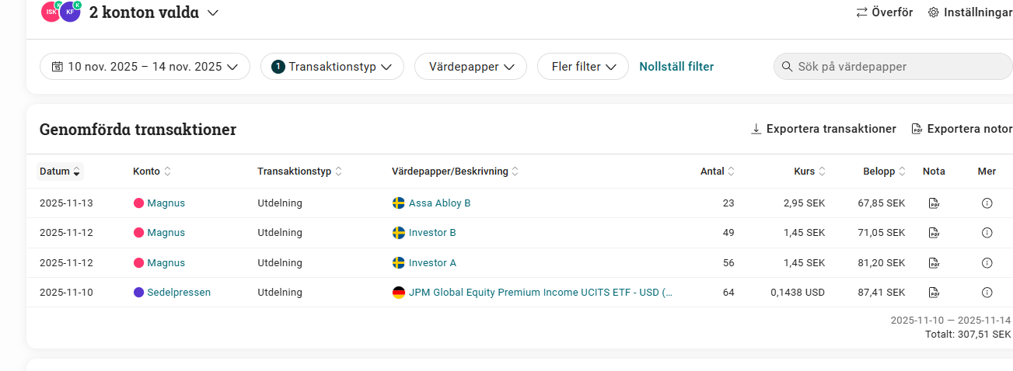Click Exportera transaktioner button
The image size is (1013, 371).
(823, 129)
